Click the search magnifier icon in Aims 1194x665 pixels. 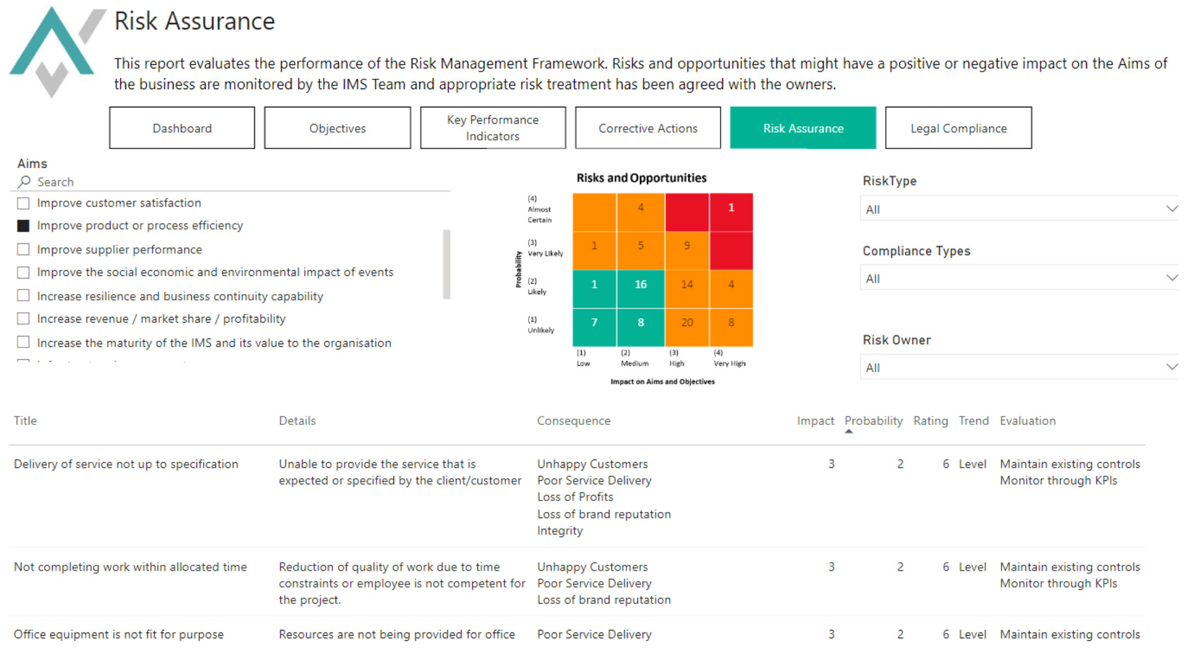point(25,182)
